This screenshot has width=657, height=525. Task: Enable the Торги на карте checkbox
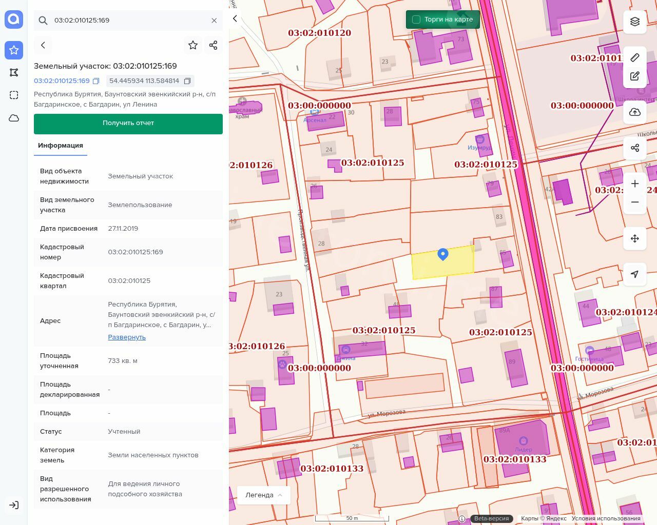point(416,19)
